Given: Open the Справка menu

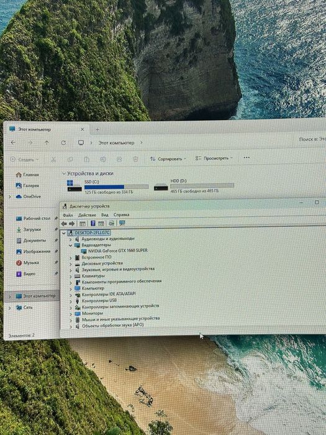Looking at the screenshot, I should click(122, 215).
